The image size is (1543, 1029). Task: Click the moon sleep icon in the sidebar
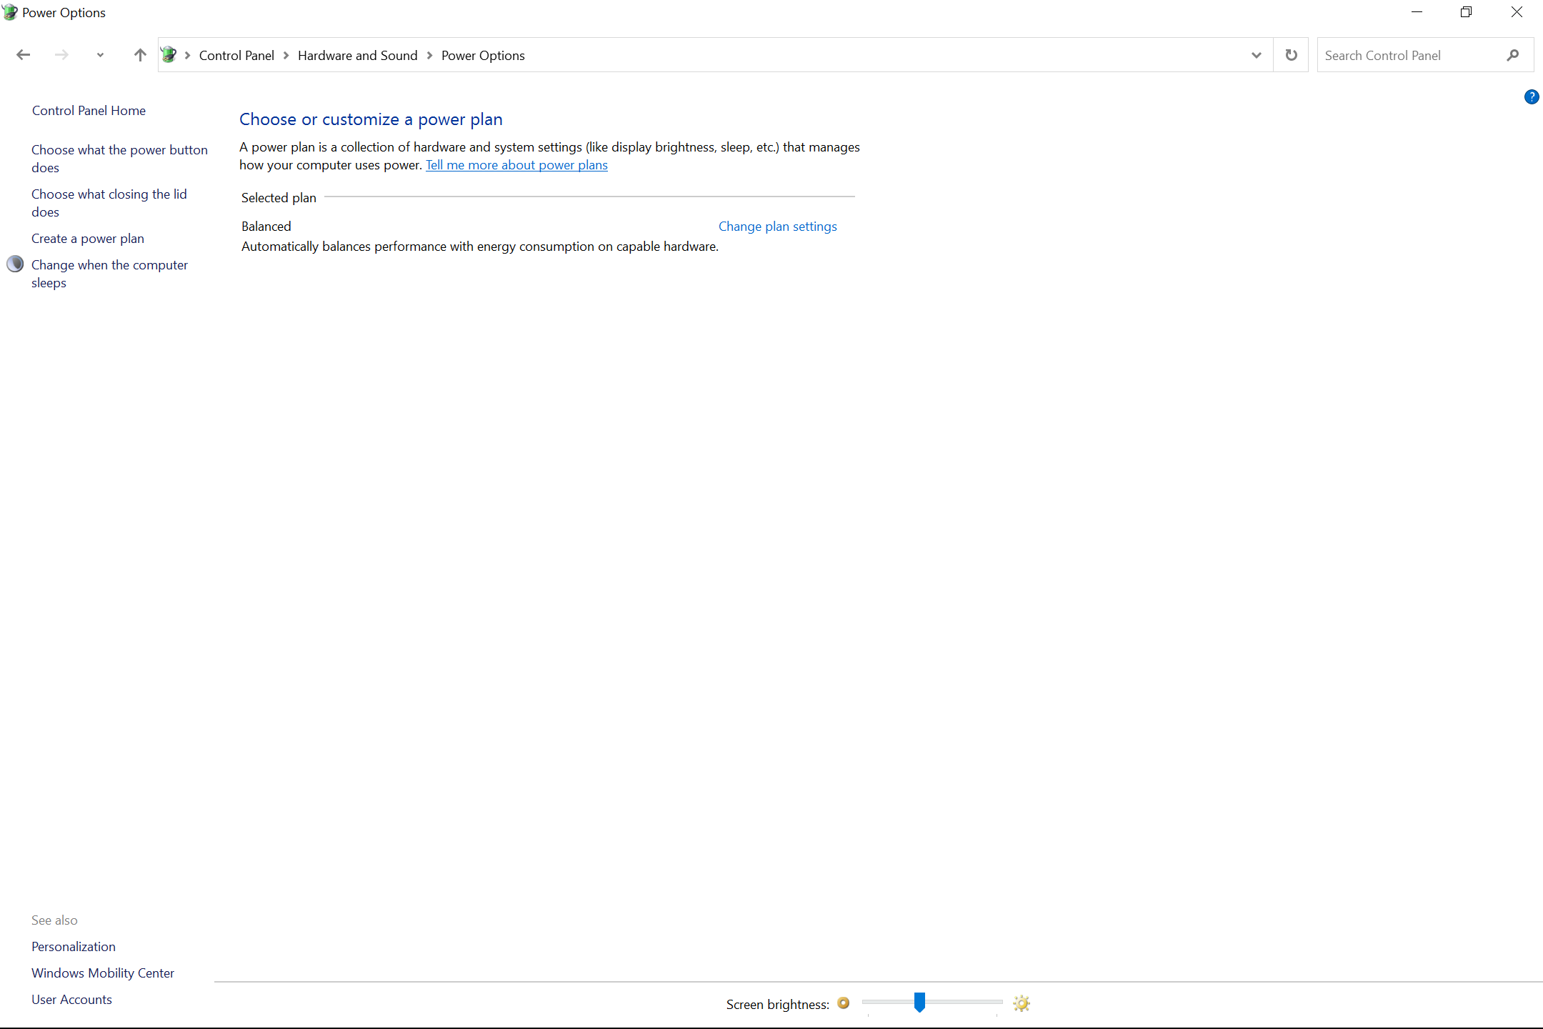click(15, 264)
